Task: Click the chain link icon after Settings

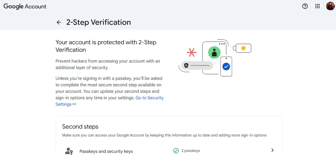Action: (74, 104)
